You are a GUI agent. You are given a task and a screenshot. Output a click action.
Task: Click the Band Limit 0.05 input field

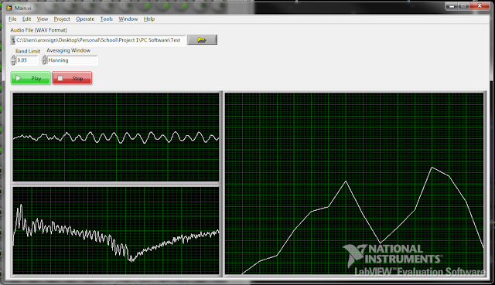click(x=27, y=60)
